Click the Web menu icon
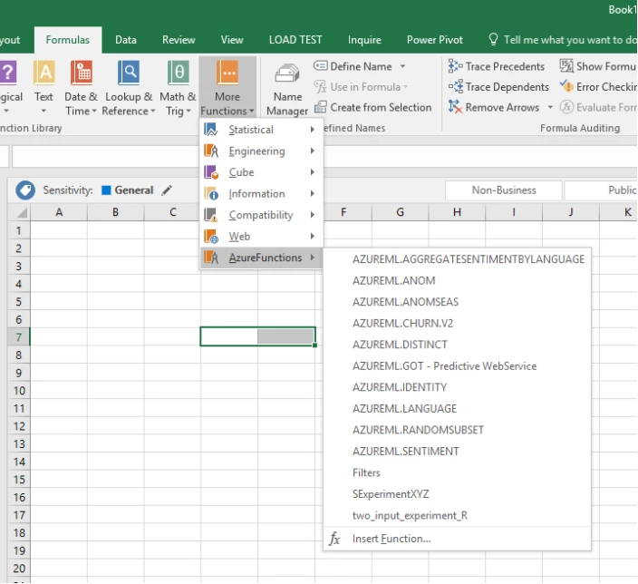Screen dimensions: 638x584 point(211,236)
